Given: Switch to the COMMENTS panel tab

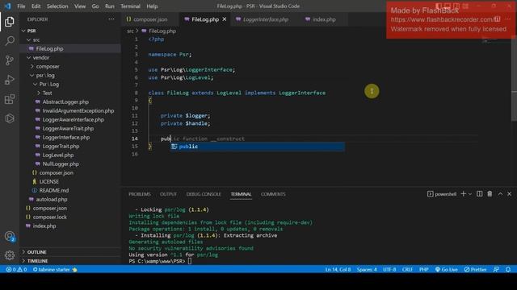Looking at the screenshot, I should (x=273, y=194).
